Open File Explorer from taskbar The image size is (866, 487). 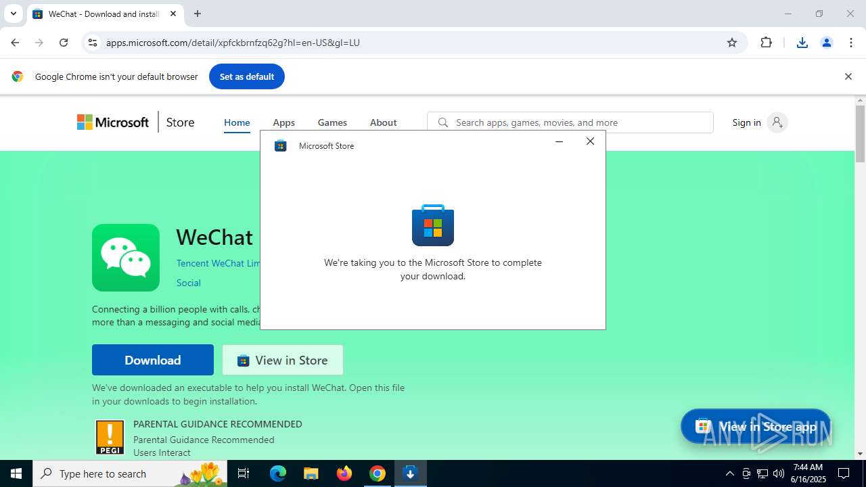(x=311, y=473)
